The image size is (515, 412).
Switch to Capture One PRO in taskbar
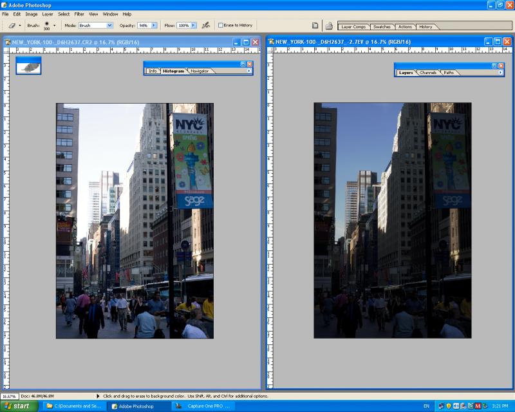pos(203,406)
